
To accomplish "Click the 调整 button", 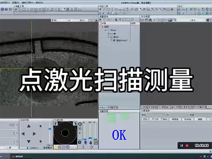I will [200, 119].
